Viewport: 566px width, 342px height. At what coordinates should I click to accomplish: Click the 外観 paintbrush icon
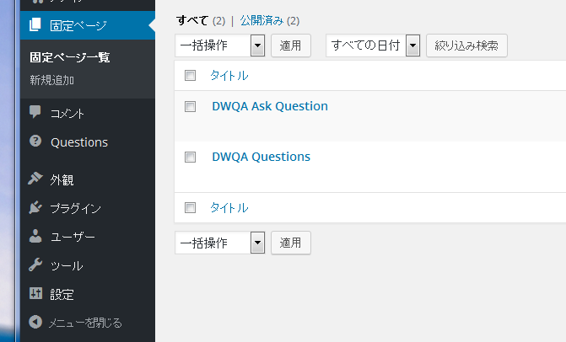pos(35,178)
